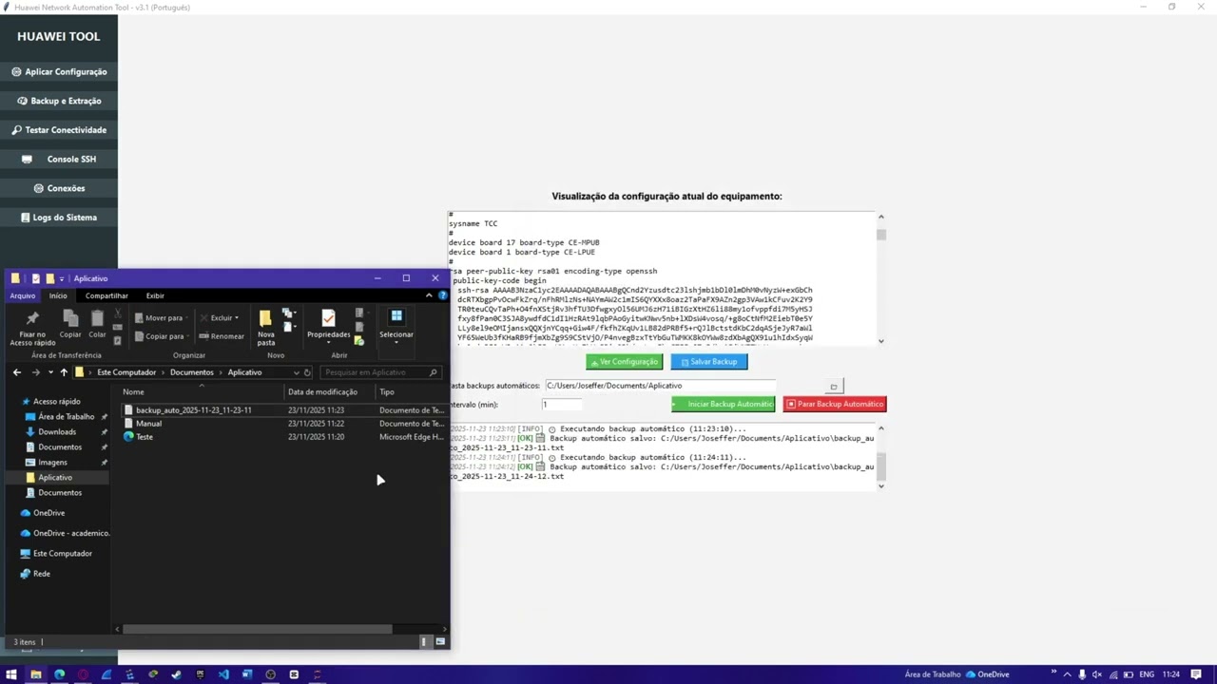Click Ver Configuração green button
The image size is (1217, 684).
(624, 362)
